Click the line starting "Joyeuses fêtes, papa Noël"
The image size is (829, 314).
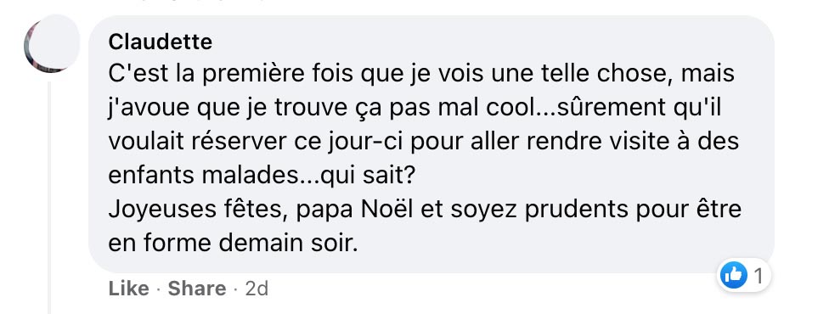(425, 210)
